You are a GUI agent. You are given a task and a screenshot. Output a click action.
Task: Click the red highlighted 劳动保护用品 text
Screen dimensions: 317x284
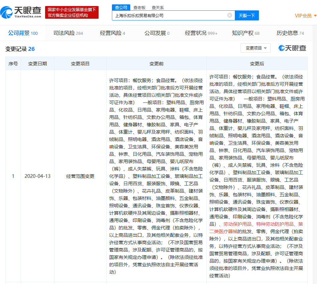[238, 224]
